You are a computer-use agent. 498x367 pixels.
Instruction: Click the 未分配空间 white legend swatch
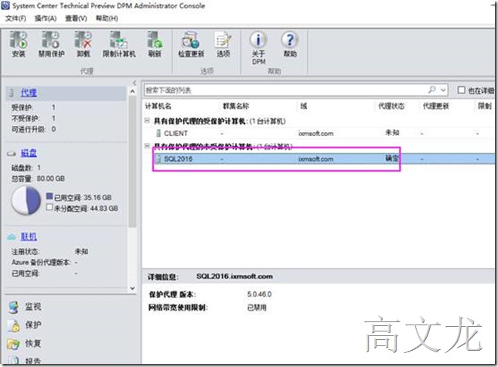[x=49, y=207]
